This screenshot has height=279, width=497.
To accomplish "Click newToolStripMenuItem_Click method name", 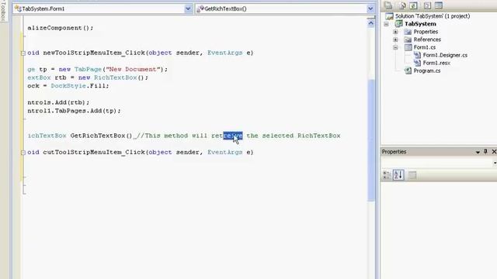I will [x=94, y=53].
